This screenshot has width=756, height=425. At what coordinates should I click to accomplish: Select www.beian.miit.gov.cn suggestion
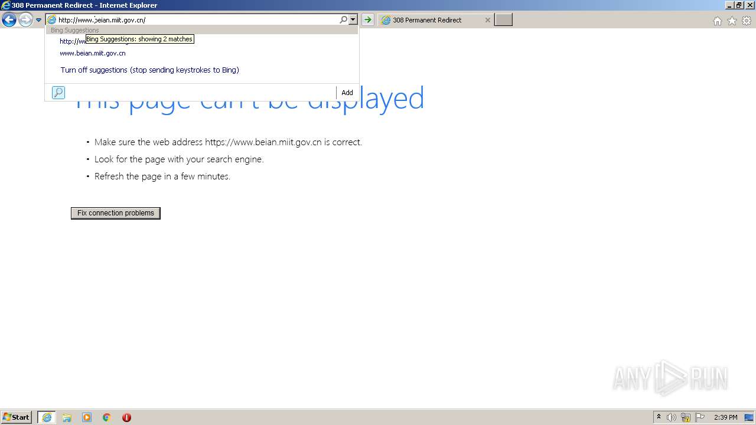tap(202, 53)
